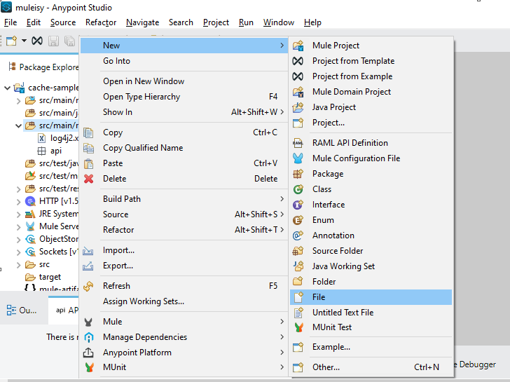
Task: Click the Java Working Set icon
Action: pos(298,266)
